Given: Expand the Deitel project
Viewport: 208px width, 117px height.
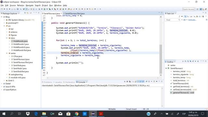Looking at the screenshot, I should click(x=2, y=84).
